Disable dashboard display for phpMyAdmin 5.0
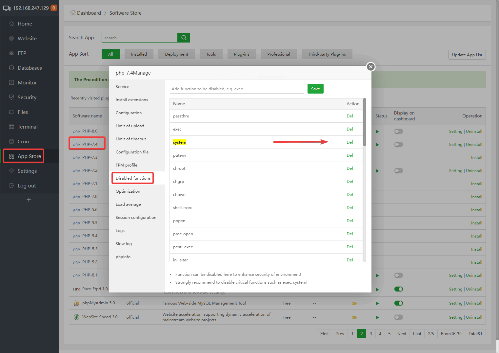This screenshot has width=499, height=353. point(398,303)
